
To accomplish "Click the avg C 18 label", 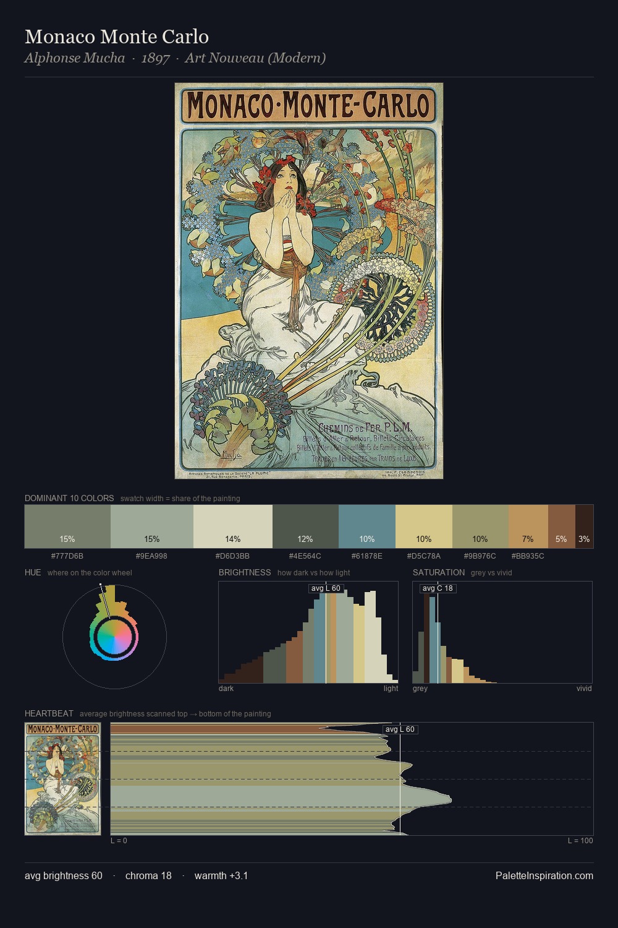I will [x=438, y=588].
